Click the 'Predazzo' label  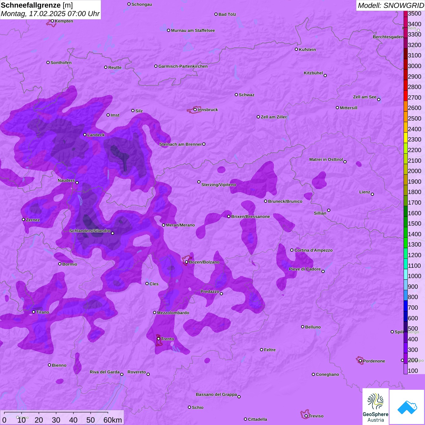point(210,291)
